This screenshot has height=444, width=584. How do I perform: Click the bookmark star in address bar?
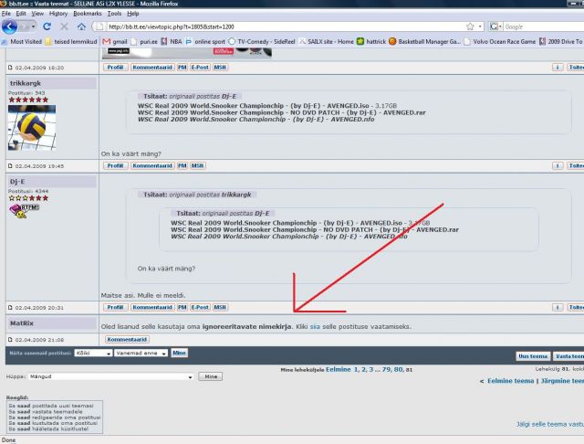pos(469,27)
